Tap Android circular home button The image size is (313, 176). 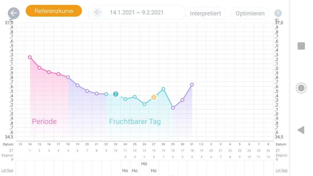[301, 88]
